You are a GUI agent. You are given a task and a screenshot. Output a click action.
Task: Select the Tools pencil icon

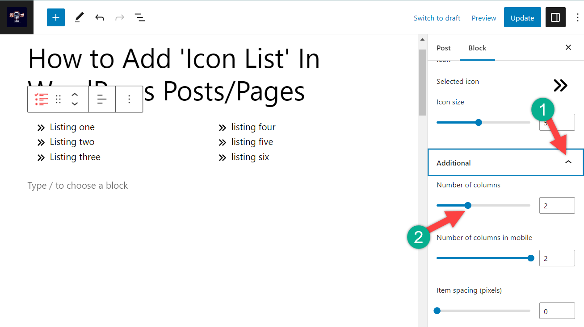[79, 17]
